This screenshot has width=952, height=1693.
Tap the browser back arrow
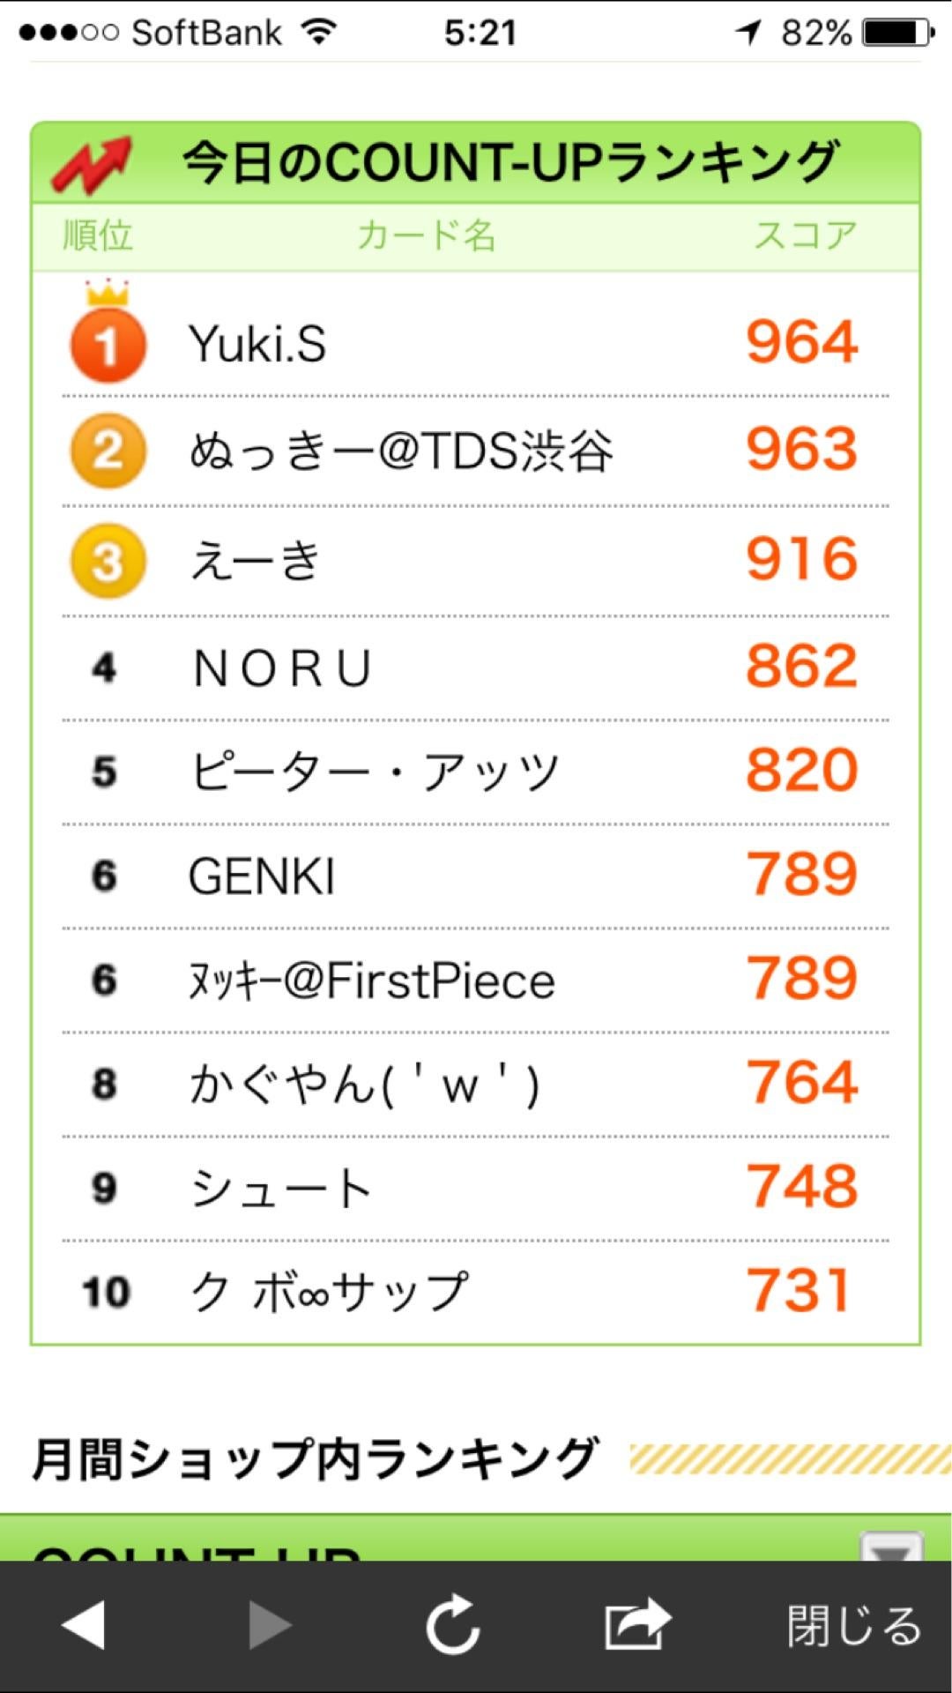85,1624
